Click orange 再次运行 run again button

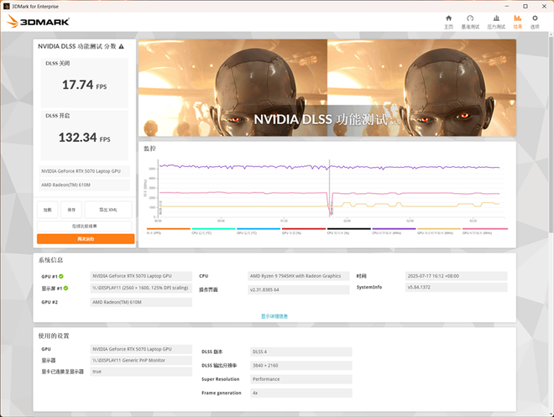tap(86, 239)
